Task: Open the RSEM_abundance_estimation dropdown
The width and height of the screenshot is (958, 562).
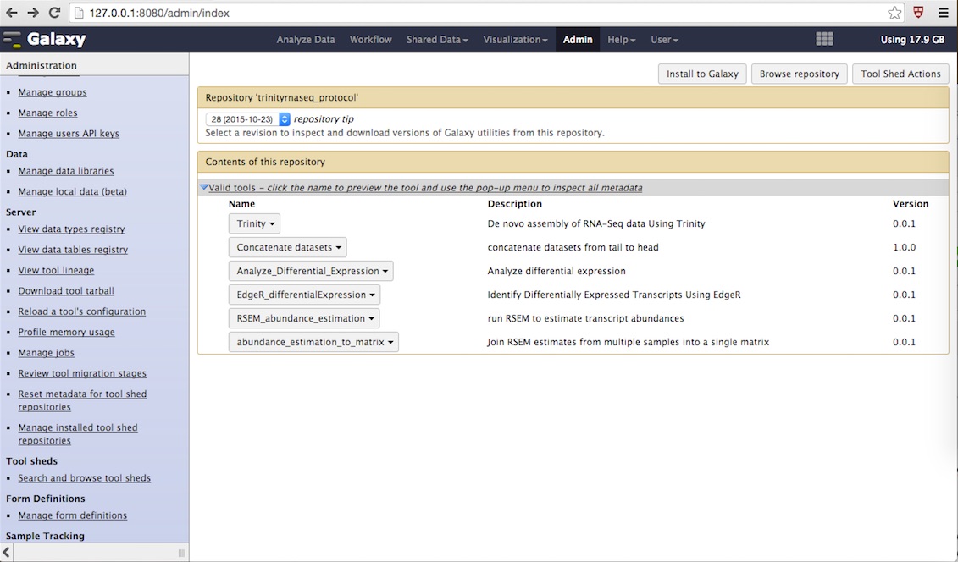Action: click(x=303, y=318)
